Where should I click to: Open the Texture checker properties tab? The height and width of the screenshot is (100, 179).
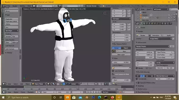[x=165, y=23]
